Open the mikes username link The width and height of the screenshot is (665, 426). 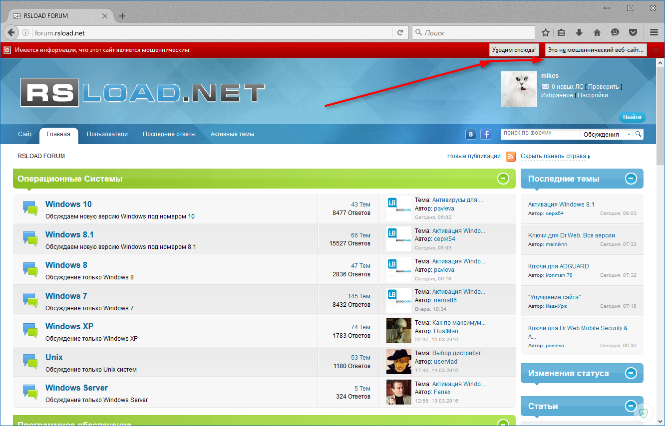550,76
